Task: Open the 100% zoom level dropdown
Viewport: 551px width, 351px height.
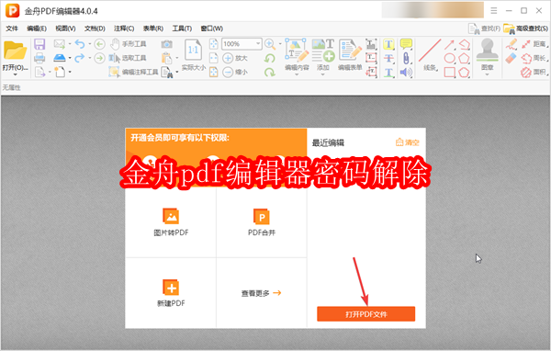Action: 258,43
